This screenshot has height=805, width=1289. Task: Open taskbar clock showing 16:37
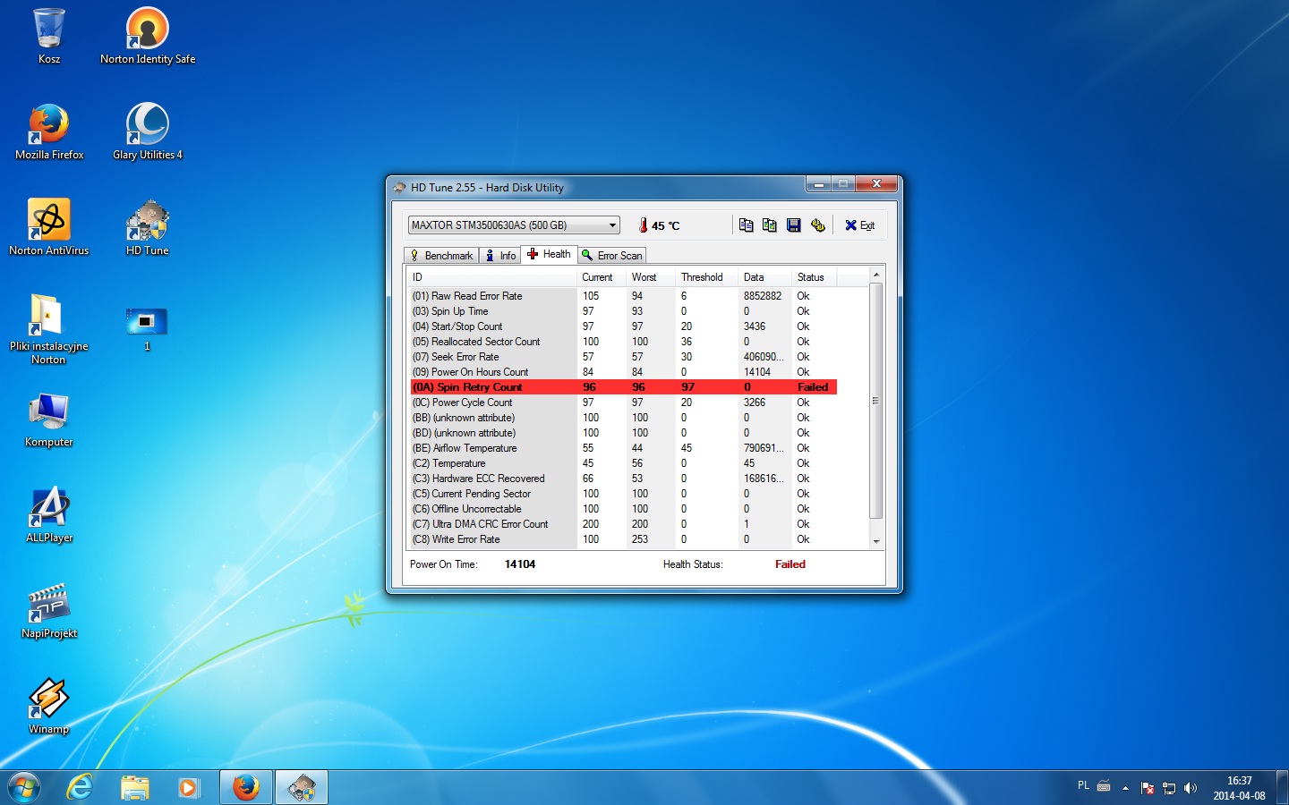pyautogui.click(x=1240, y=788)
